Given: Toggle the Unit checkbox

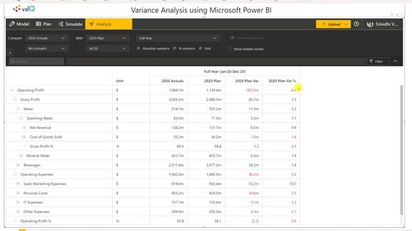Looking at the screenshot, I should (x=200, y=49).
